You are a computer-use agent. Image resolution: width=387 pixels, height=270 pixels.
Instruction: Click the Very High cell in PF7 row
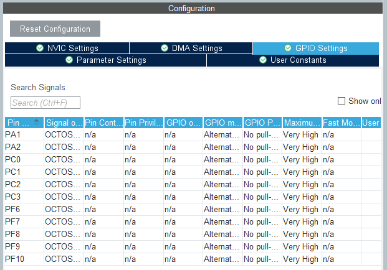[x=300, y=221]
